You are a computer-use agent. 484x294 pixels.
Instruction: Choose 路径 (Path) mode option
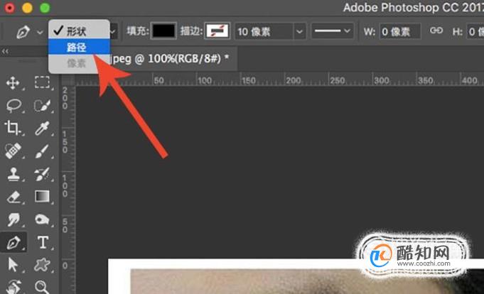coord(80,47)
